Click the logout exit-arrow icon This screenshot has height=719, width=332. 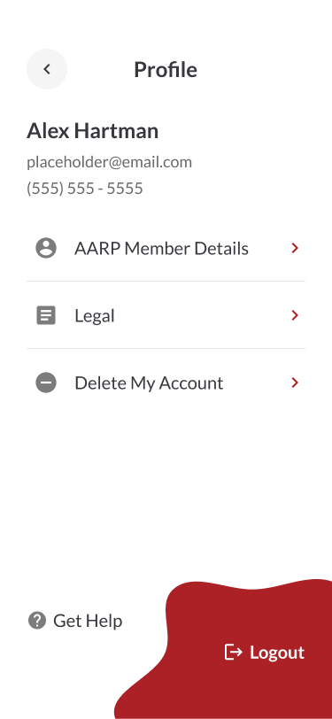click(x=234, y=652)
